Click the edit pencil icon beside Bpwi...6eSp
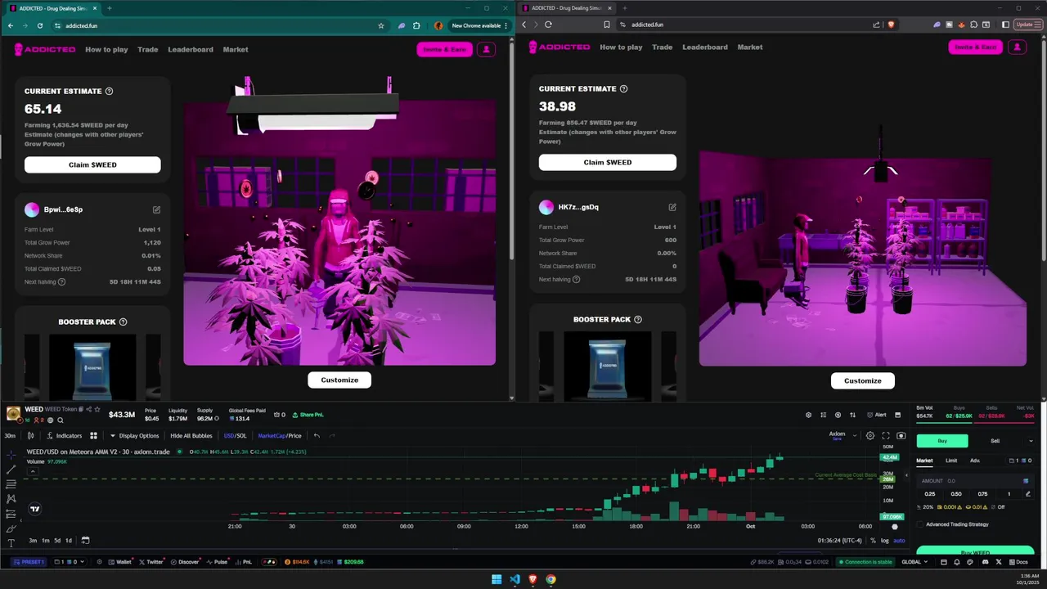Screen dimensions: 1047x589 tap(156, 209)
